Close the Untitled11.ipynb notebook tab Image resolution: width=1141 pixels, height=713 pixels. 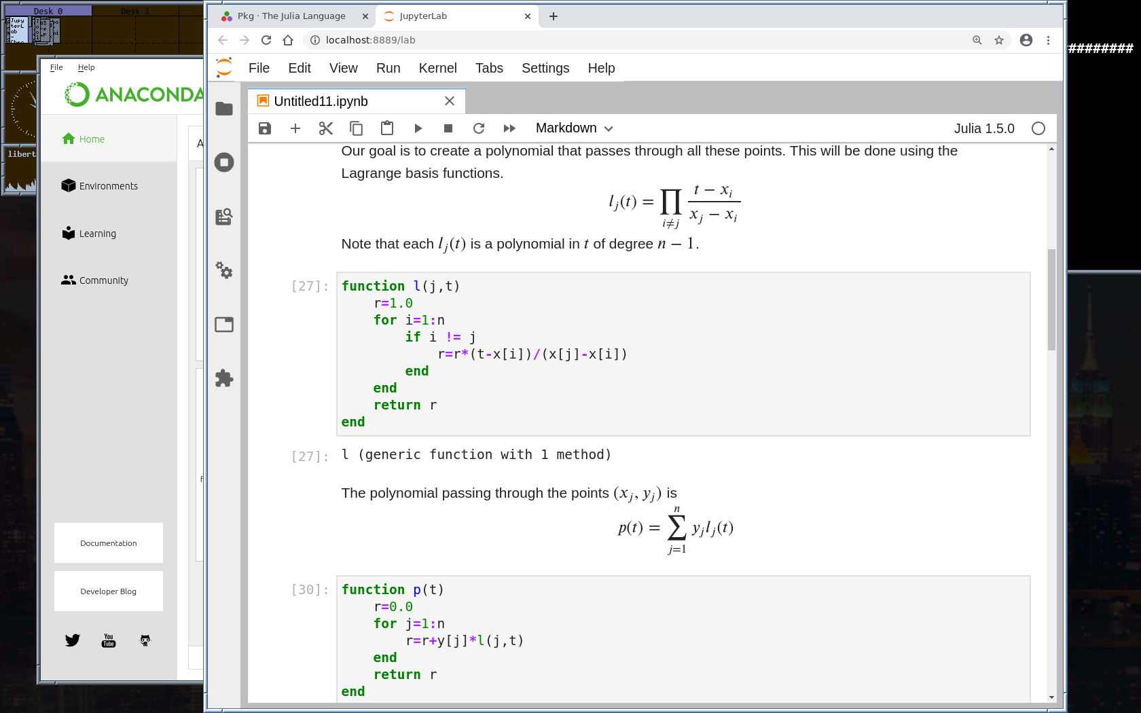click(450, 101)
